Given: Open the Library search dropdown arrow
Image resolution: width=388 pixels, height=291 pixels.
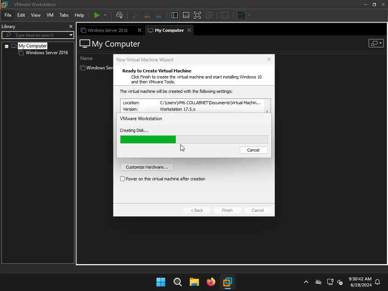Looking at the screenshot, I should [x=71, y=35].
